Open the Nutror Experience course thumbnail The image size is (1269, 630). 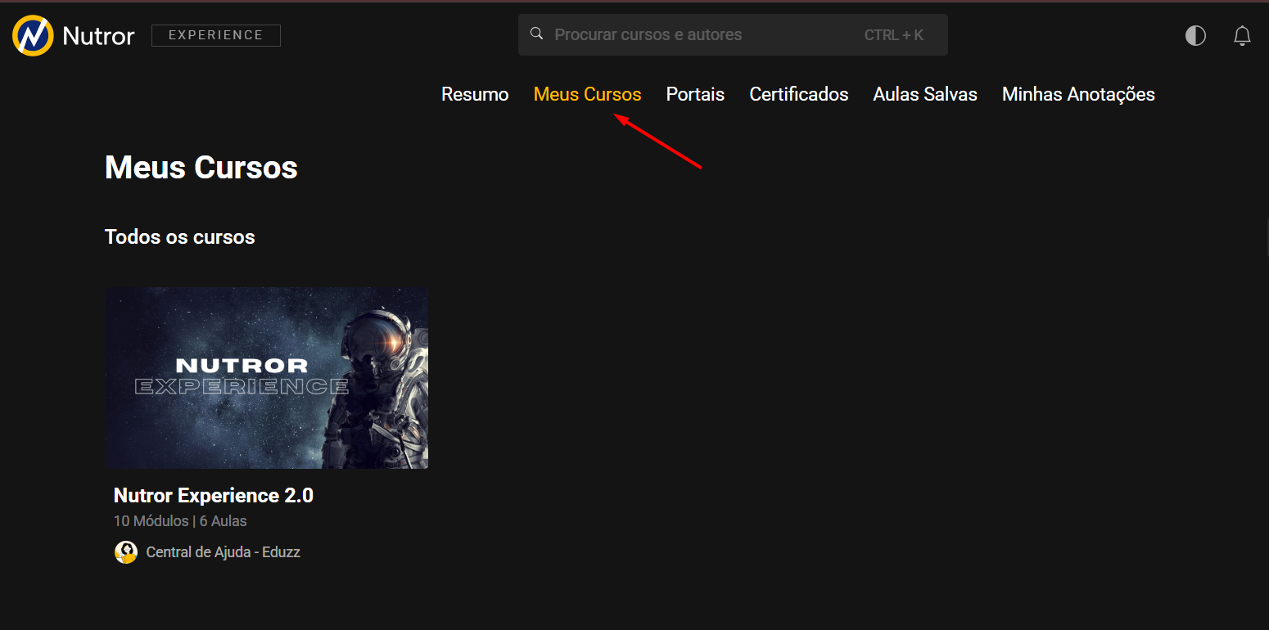point(267,378)
